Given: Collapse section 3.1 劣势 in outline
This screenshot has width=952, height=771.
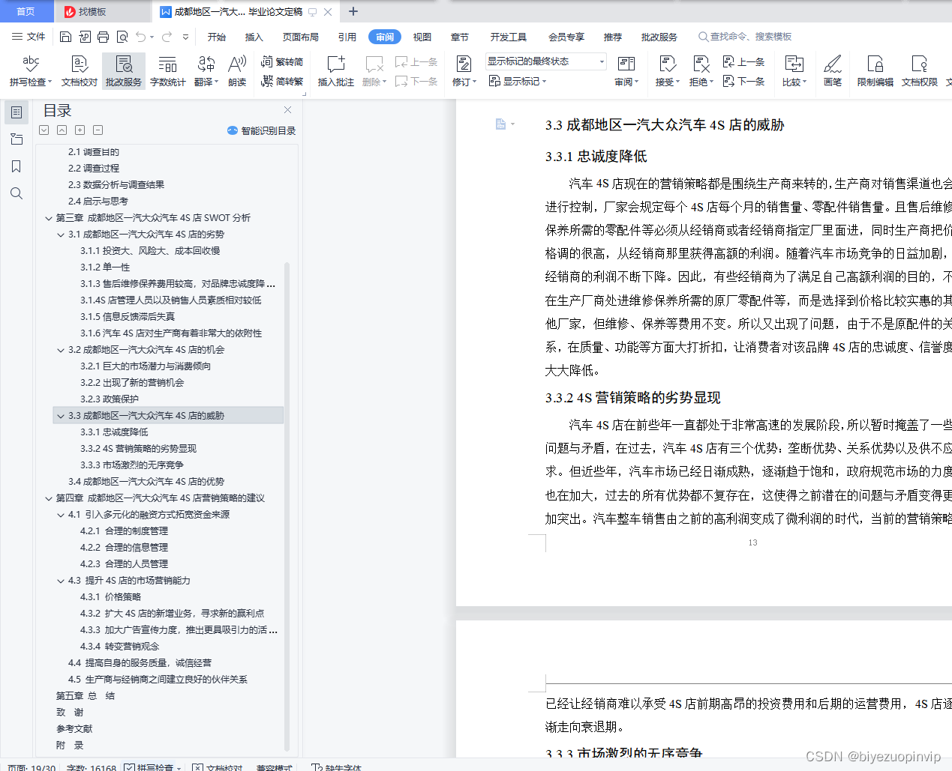Looking at the screenshot, I should (x=61, y=235).
